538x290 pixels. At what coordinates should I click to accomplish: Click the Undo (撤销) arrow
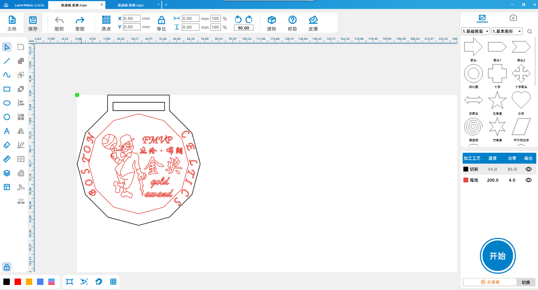click(x=59, y=23)
